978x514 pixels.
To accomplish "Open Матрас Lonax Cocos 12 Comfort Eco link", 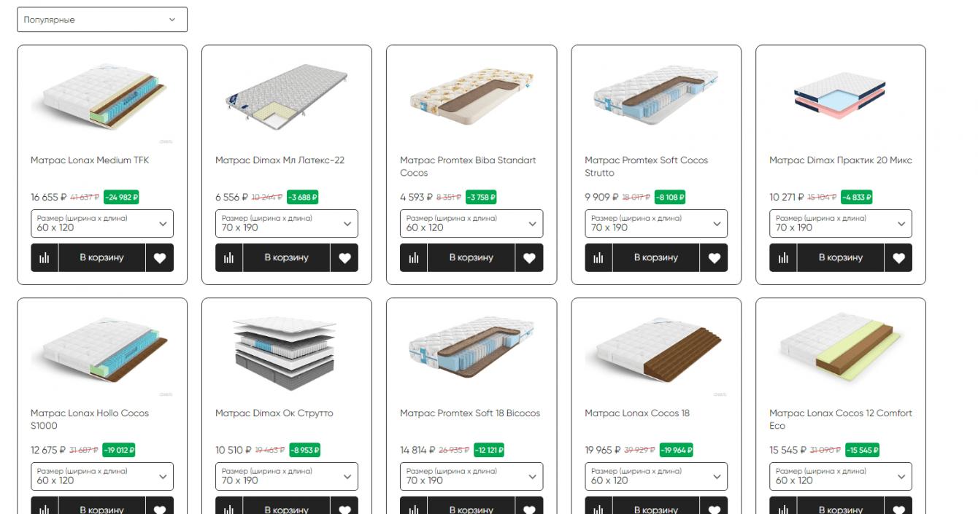I will pos(841,419).
